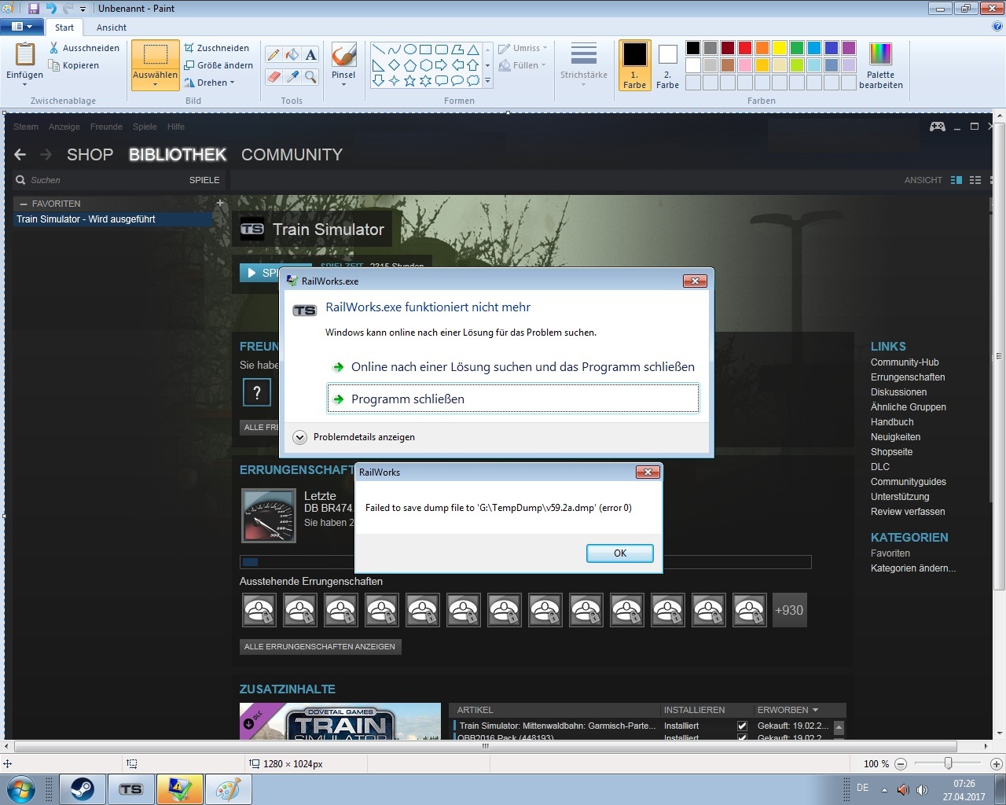Switch to the Ansicht ribbon tab
The image size is (1006, 805).
[112, 28]
